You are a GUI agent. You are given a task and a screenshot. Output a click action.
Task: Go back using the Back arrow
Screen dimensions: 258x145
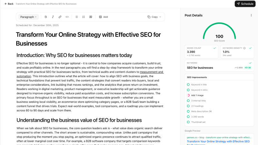(x=9, y=4)
